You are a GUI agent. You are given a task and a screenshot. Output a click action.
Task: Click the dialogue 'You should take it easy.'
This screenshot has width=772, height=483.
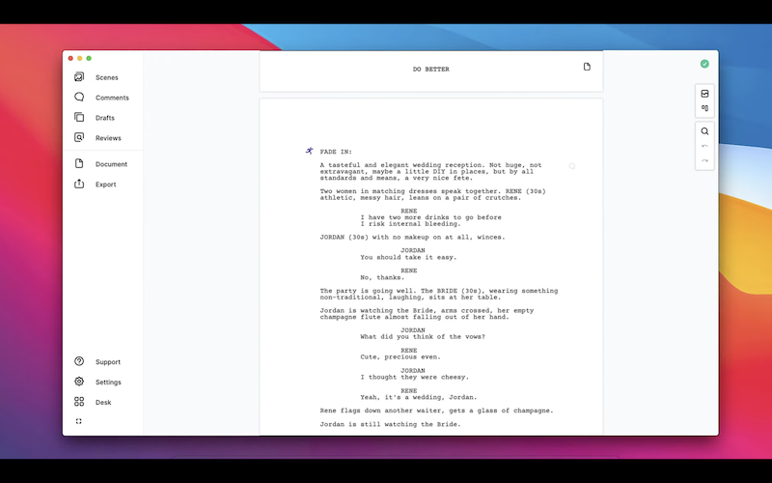click(x=408, y=257)
